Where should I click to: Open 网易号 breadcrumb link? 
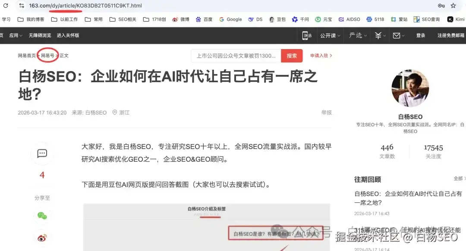click(x=47, y=56)
